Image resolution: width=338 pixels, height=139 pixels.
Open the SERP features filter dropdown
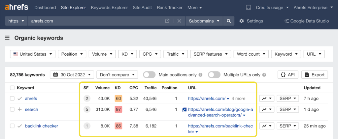click(x=210, y=54)
